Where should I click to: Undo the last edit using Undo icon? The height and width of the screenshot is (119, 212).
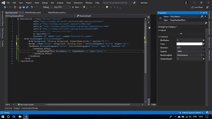[x=32, y=7]
